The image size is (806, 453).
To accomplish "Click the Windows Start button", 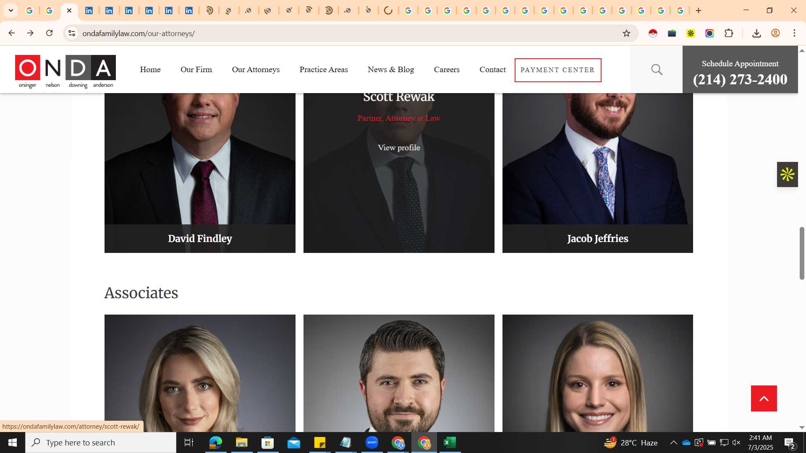I will (13, 443).
